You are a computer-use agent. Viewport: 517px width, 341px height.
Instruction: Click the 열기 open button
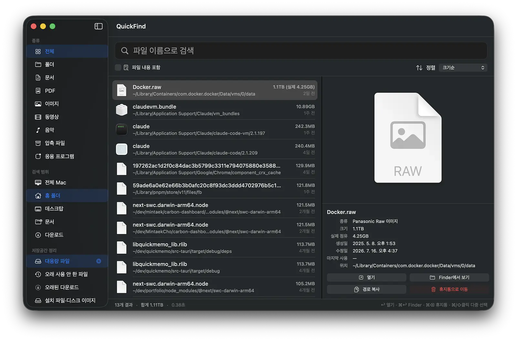[x=366, y=278]
